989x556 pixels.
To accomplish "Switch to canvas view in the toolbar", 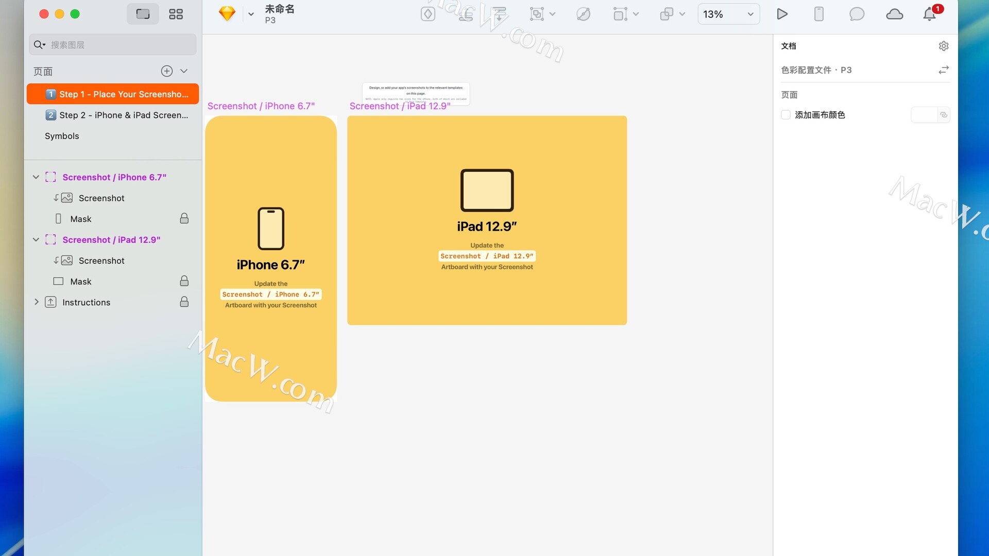I will click(143, 14).
